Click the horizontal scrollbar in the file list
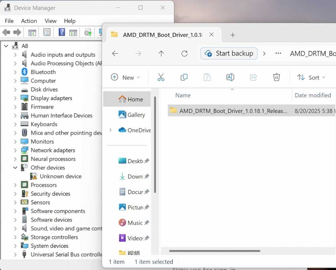Viewport: 336px width, 270px height. (x=215, y=251)
